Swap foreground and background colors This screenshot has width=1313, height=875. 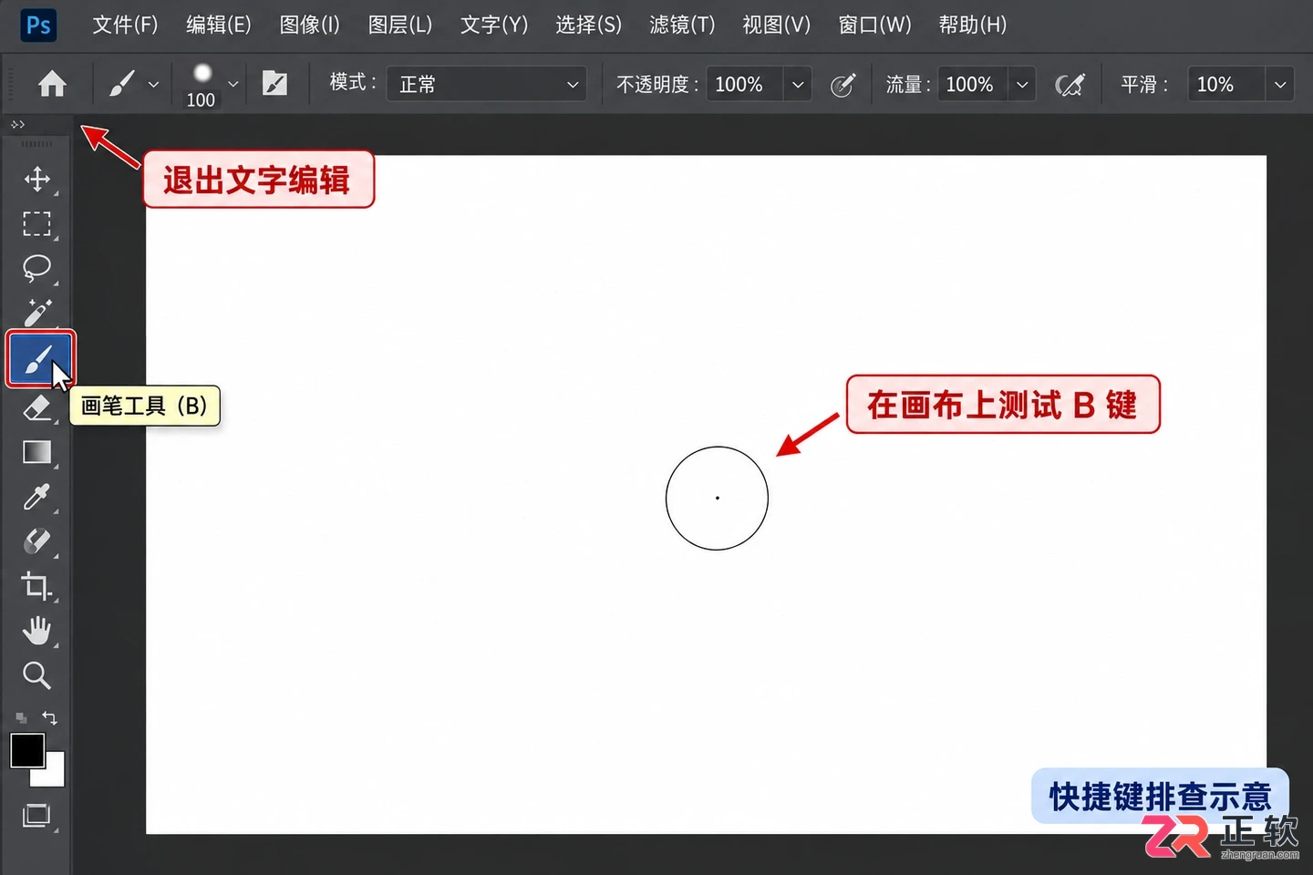tap(50, 718)
